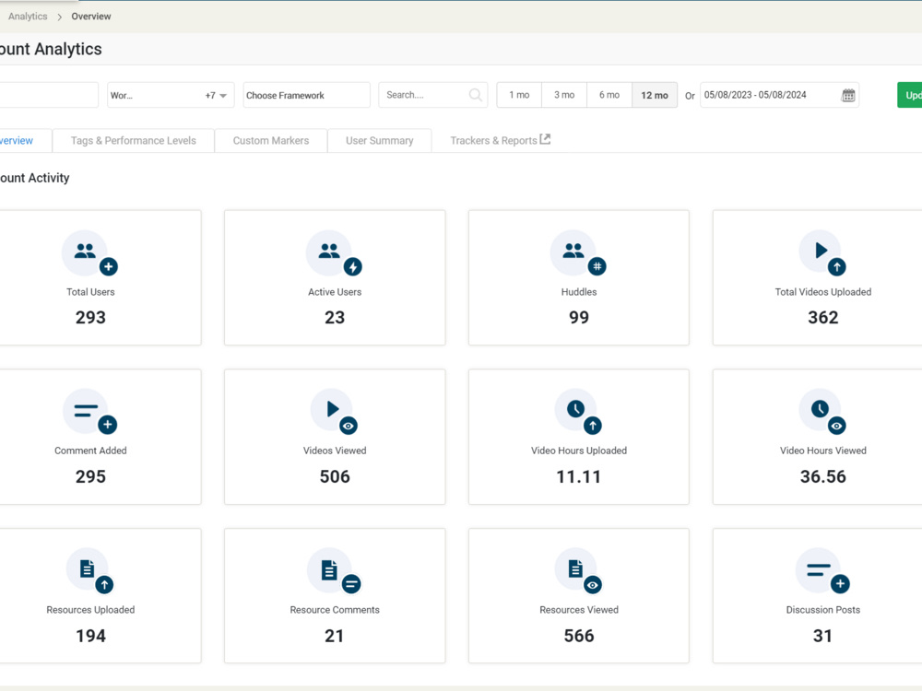Click the Active Users label
This screenshot has width=922, height=691.
(335, 292)
